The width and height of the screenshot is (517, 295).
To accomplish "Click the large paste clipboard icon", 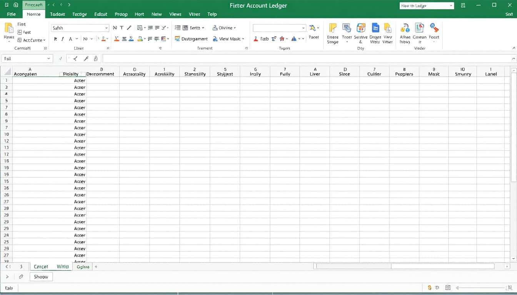I will pyautogui.click(x=8, y=28).
